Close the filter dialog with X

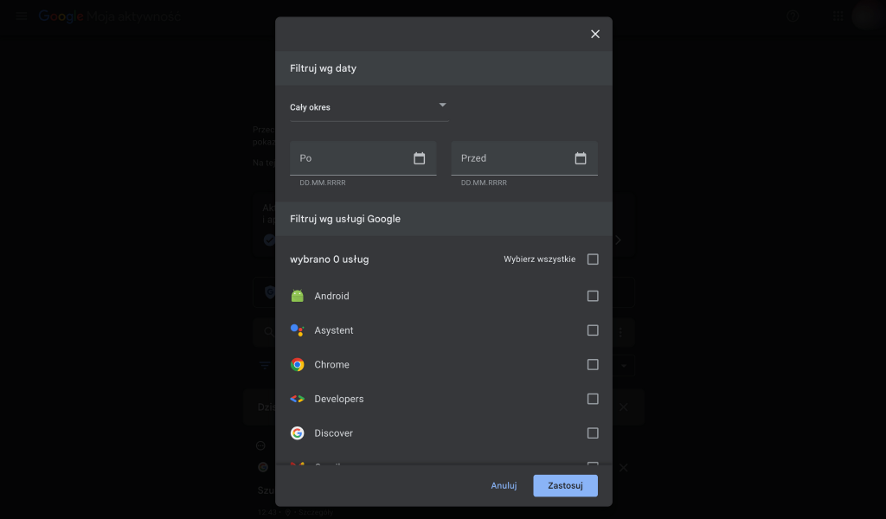tap(595, 34)
